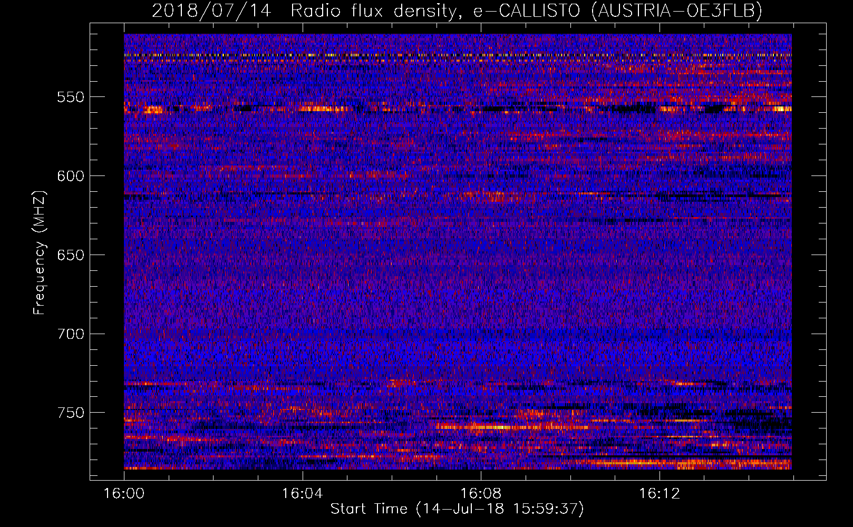Viewport: 853px width, 527px height.
Task: Click the 16:04 time tick label
Action: (x=302, y=494)
